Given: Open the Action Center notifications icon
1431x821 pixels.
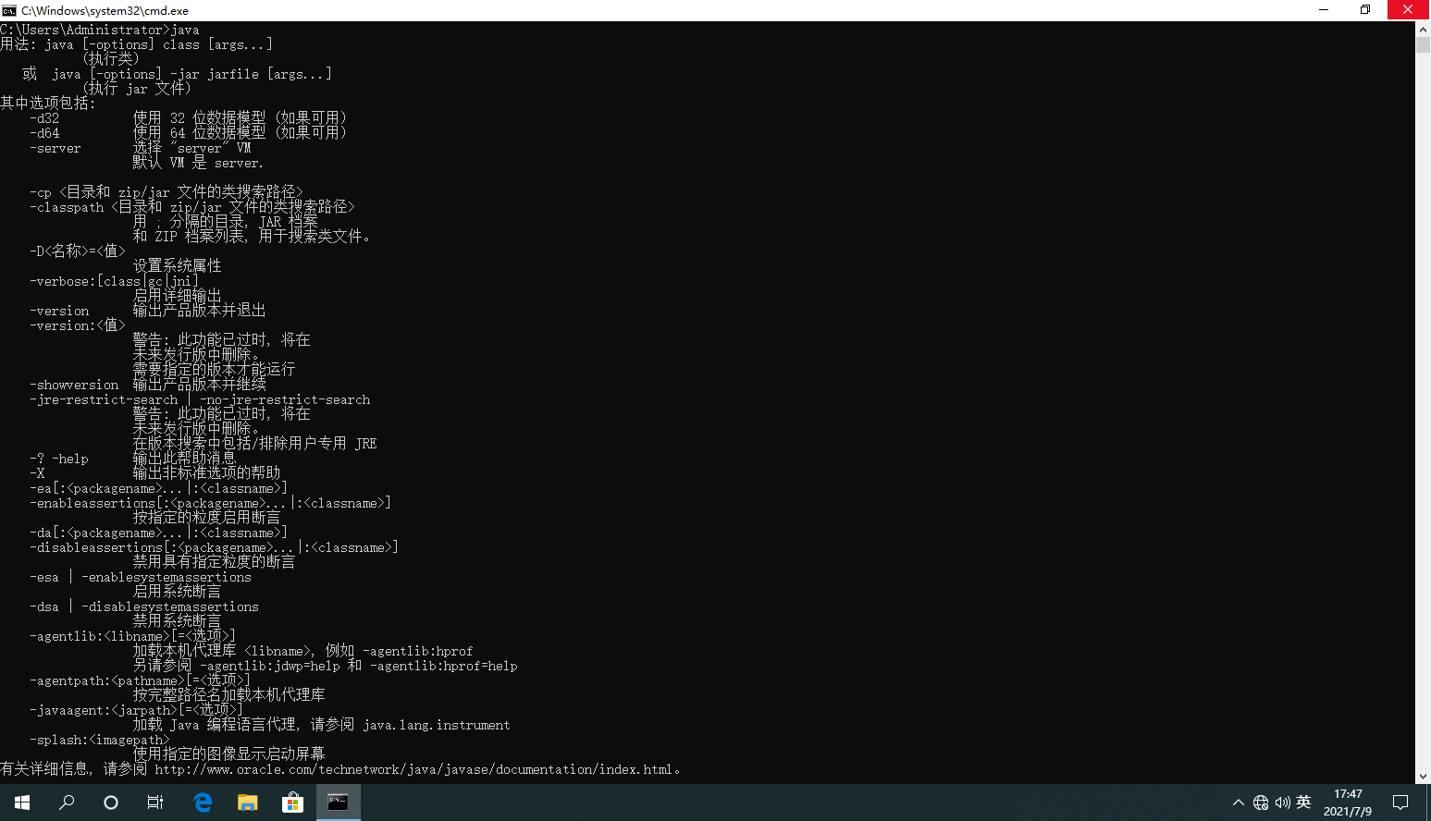Looking at the screenshot, I should coord(1400,803).
